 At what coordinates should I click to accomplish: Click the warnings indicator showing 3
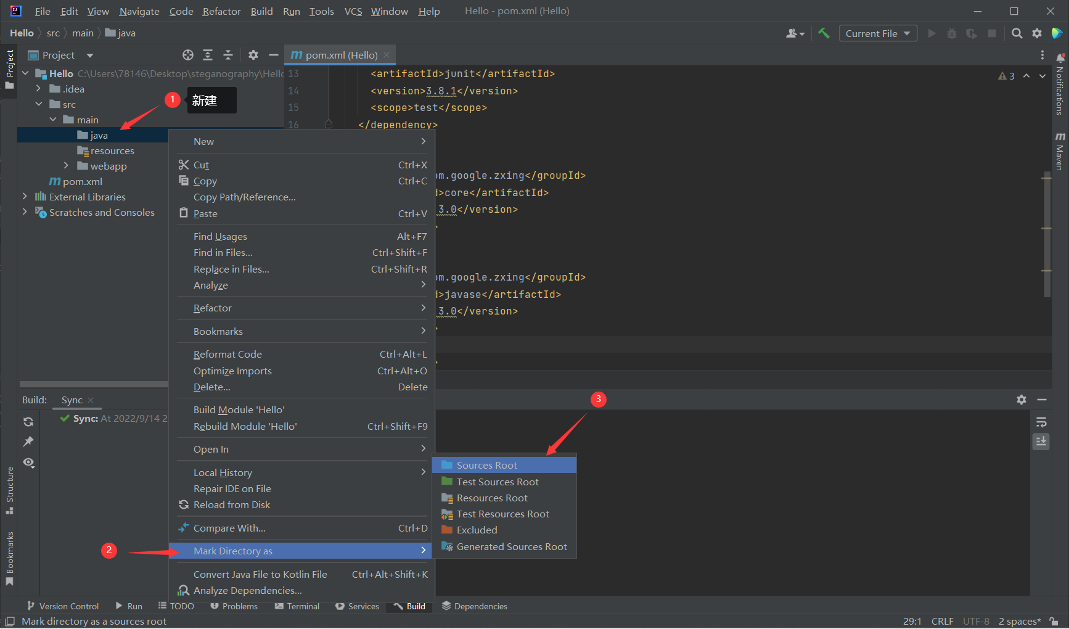pos(1006,76)
